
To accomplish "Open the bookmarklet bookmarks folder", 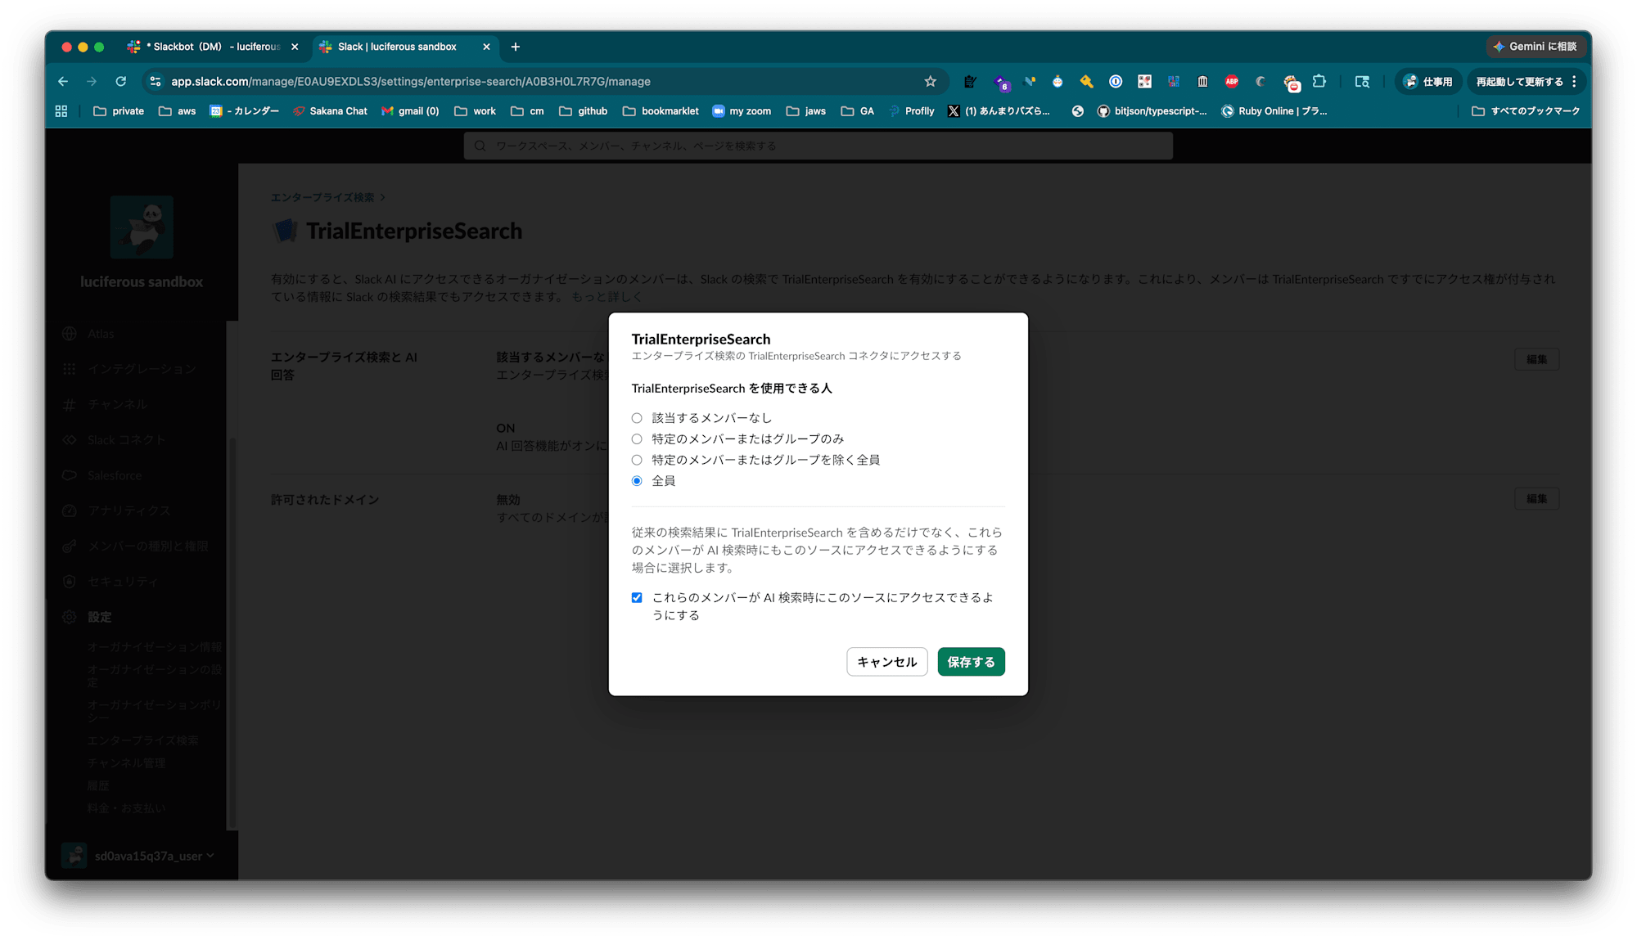I will (x=661, y=111).
